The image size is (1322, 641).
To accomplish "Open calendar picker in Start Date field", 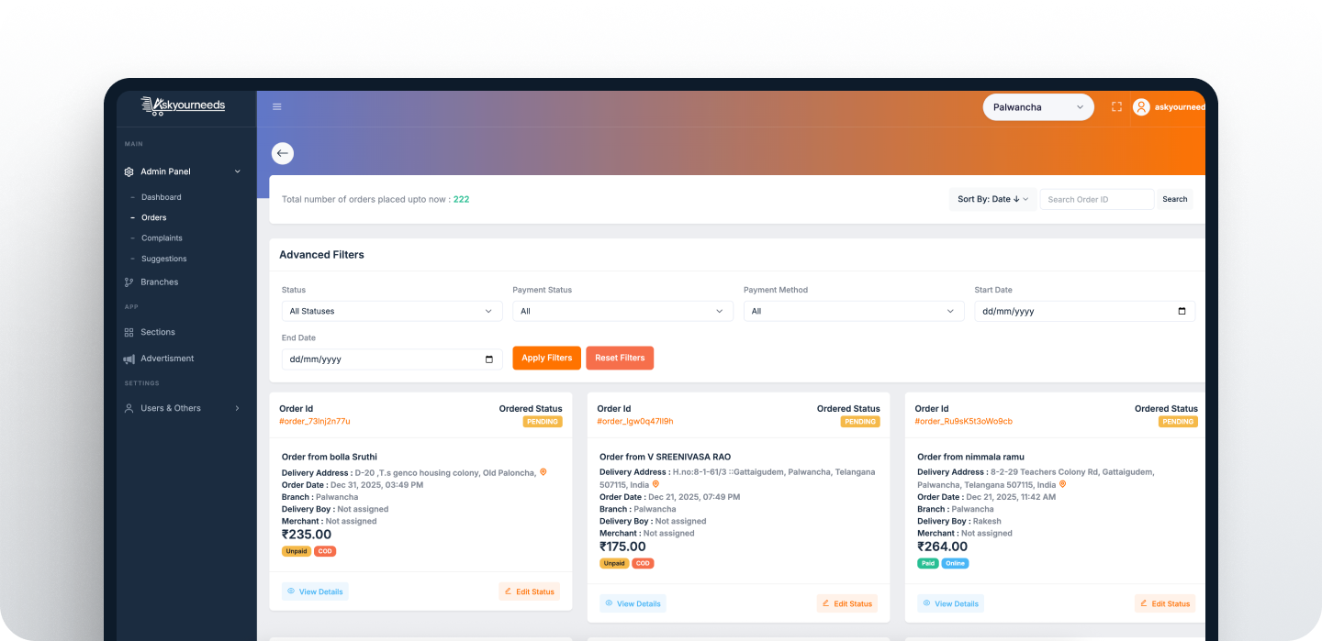I will tap(1182, 312).
